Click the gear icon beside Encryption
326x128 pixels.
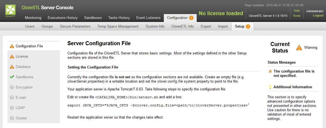12,87
